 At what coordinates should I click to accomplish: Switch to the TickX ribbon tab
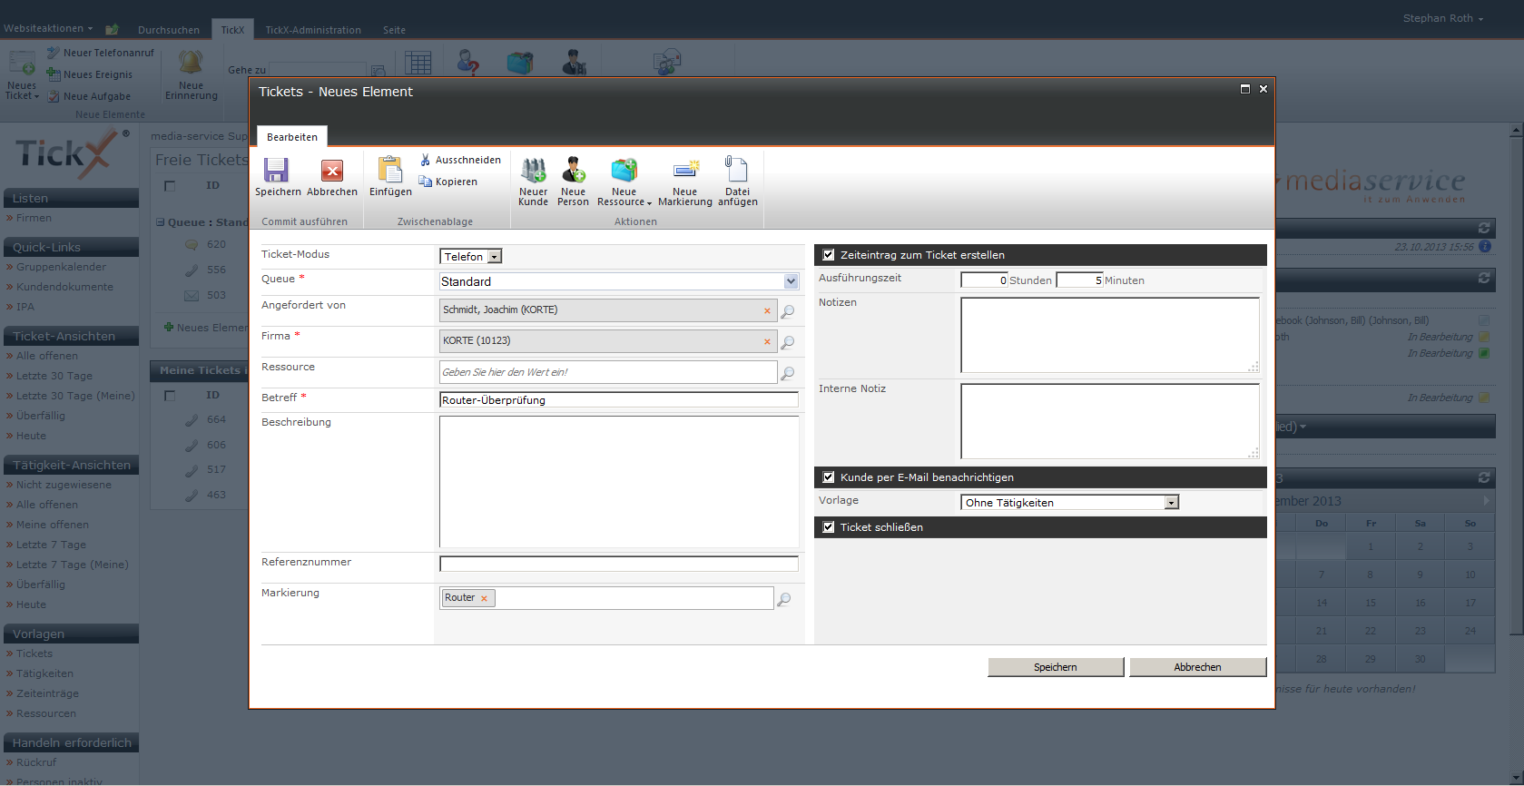232,30
